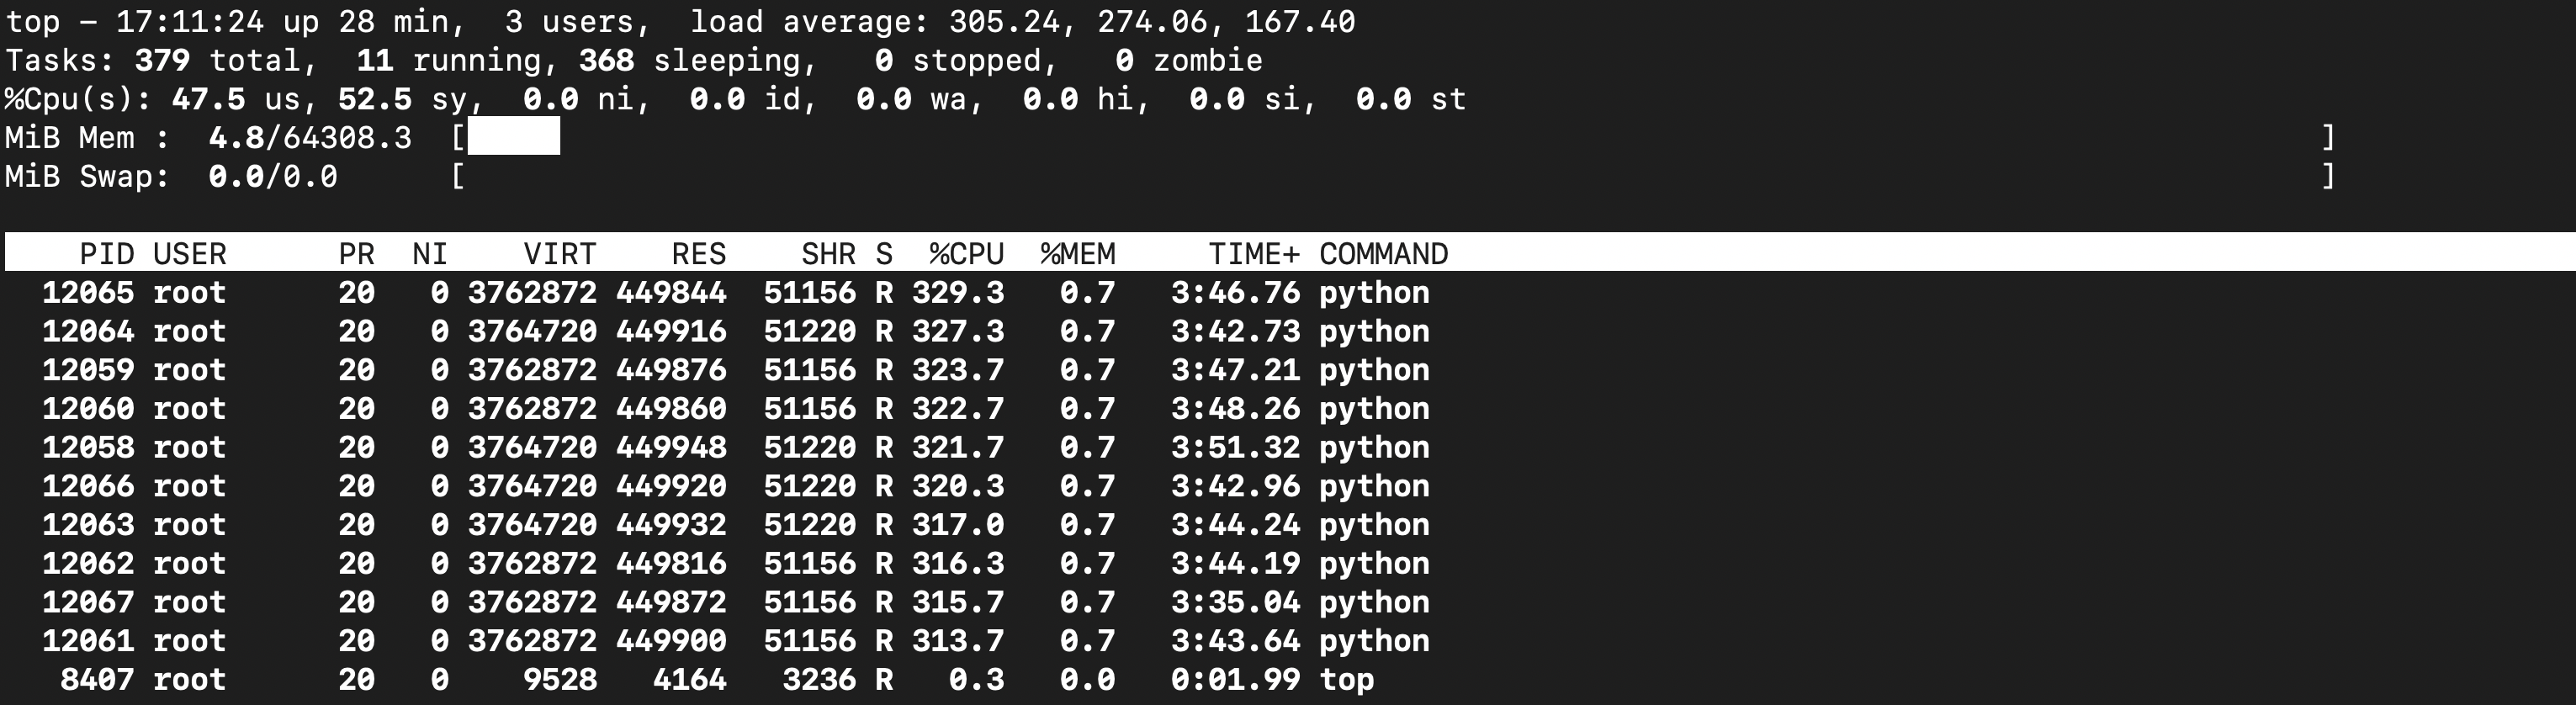Click the swap usage value 0.0/0.0
Viewport: 2576px width, 705px height.
(272, 177)
